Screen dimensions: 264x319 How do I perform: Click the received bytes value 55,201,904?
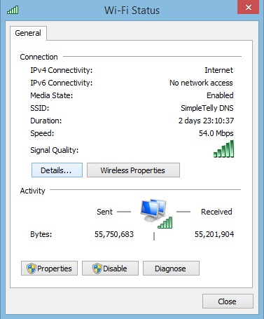point(214,234)
